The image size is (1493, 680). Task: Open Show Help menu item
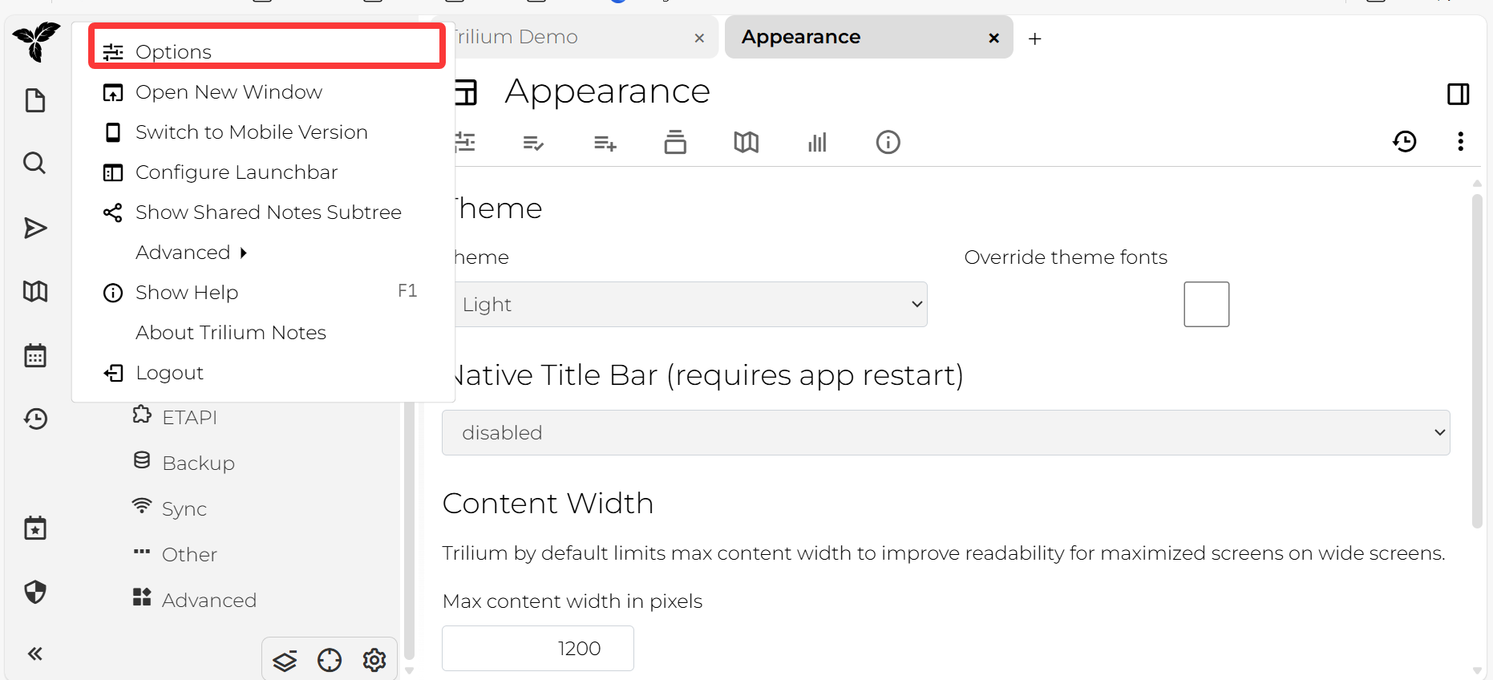click(264, 293)
